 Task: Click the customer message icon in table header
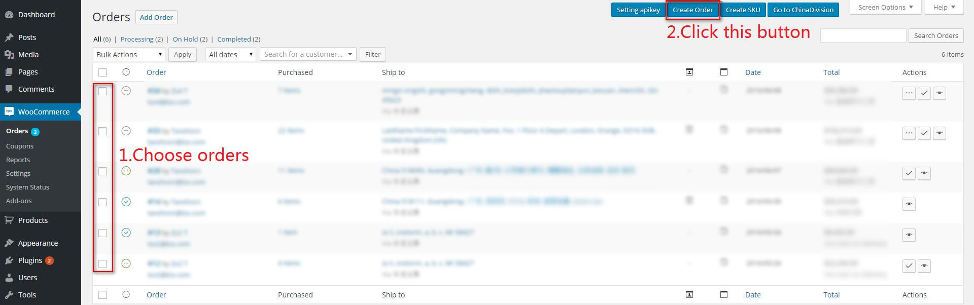click(689, 72)
